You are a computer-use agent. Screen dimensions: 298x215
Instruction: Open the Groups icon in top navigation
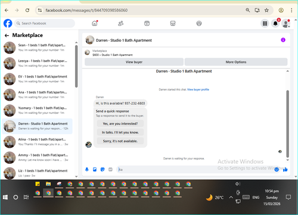coord(199,23)
